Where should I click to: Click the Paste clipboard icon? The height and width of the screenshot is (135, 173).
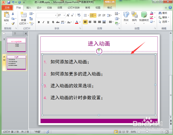coord(6,15)
